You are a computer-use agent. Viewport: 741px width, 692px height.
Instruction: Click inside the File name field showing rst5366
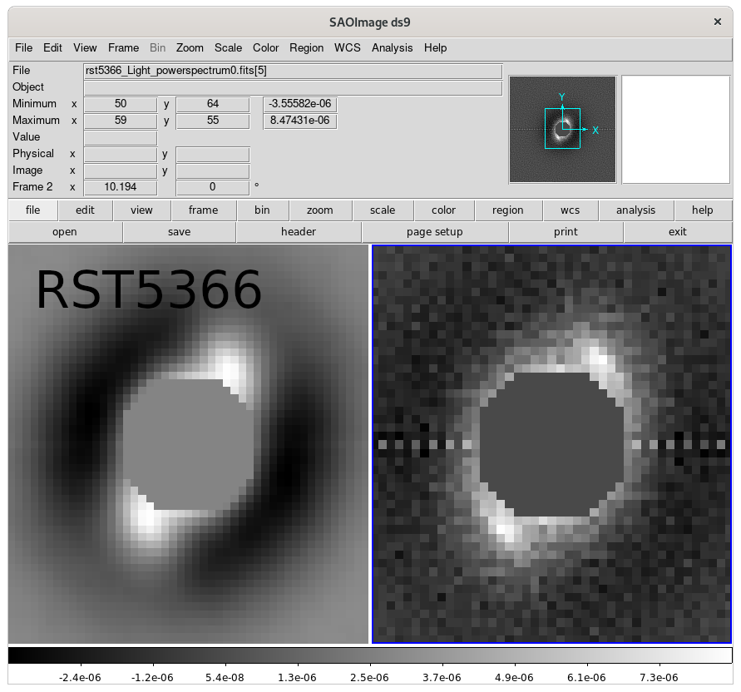pos(291,70)
